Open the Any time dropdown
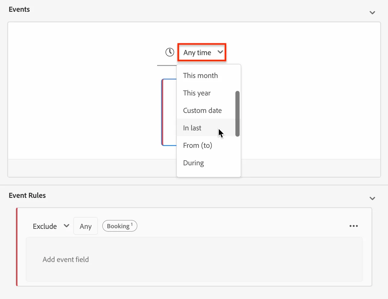This screenshot has width=388, height=299. pos(202,52)
